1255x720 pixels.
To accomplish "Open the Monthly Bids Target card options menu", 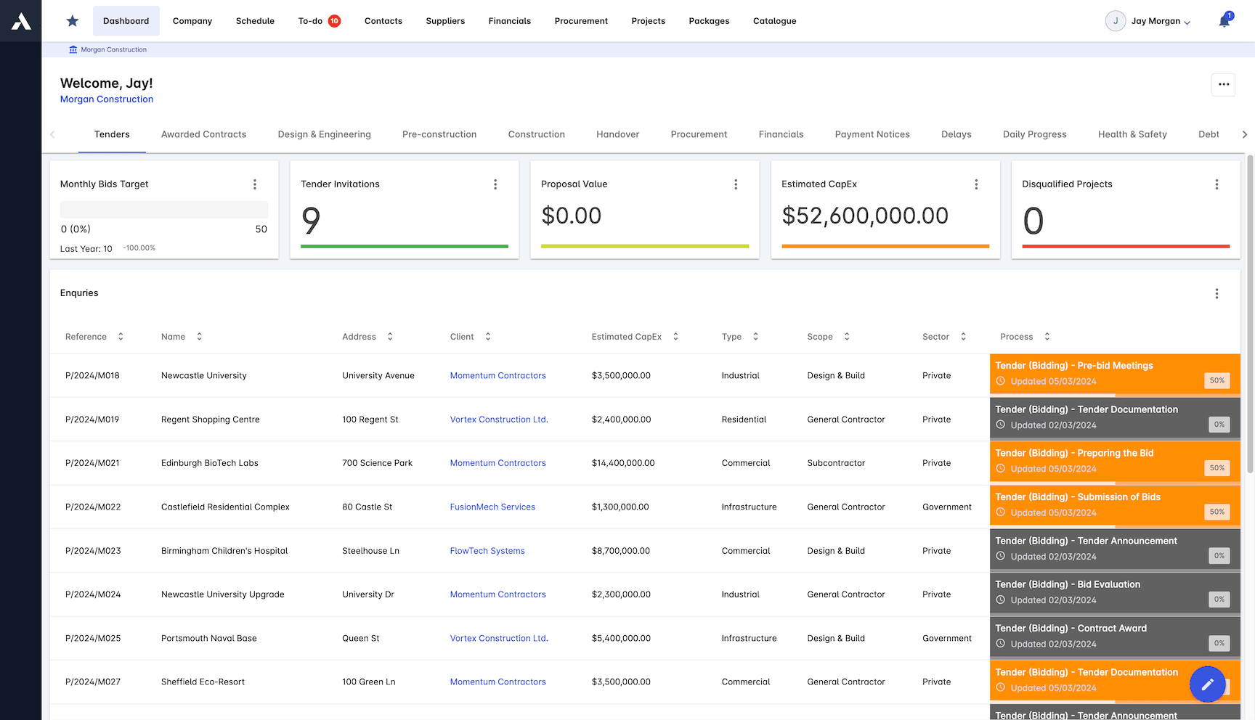I will tap(255, 184).
